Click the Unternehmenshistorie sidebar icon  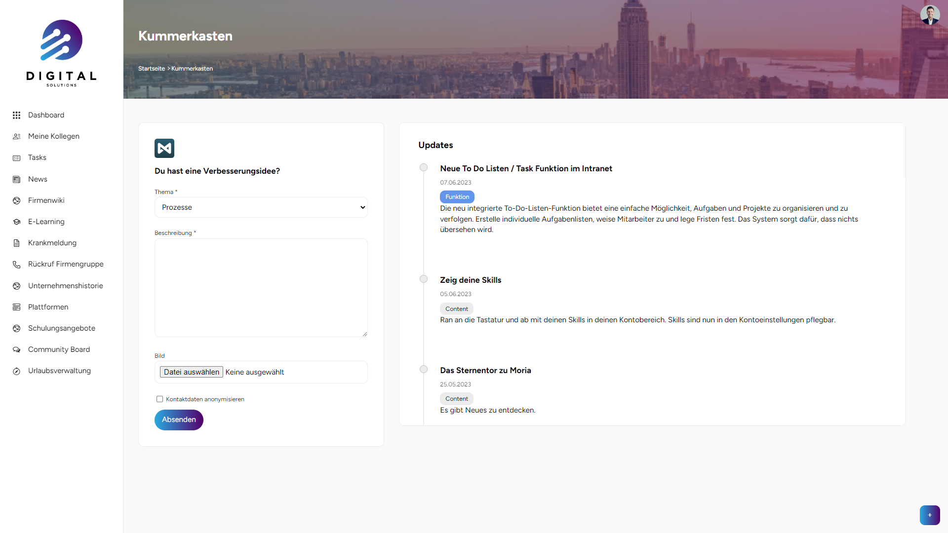click(x=16, y=286)
